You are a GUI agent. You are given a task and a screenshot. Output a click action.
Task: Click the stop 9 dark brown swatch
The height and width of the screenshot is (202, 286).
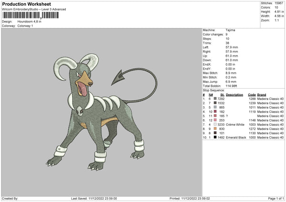[x=215, y=133]
